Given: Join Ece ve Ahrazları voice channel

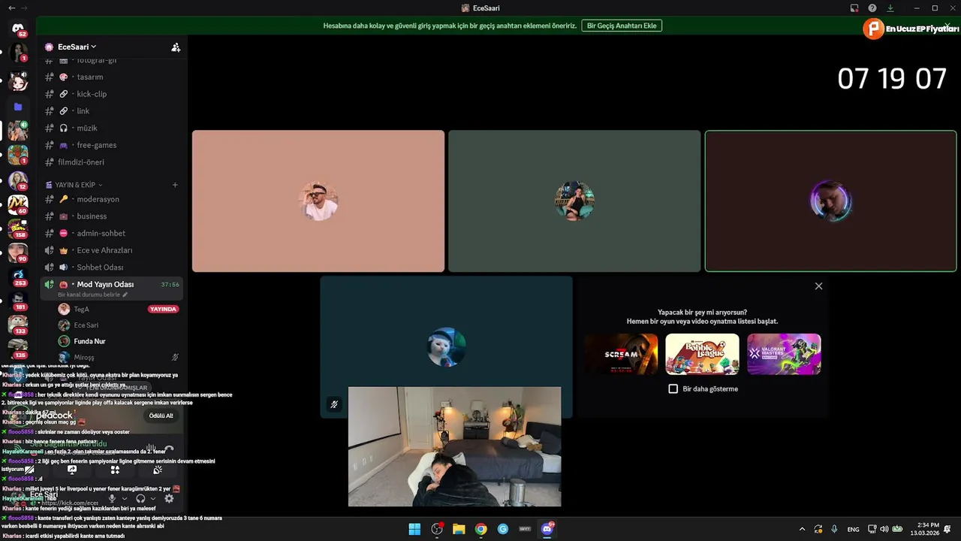Looking at the screenshot, I should click(112, 250).
